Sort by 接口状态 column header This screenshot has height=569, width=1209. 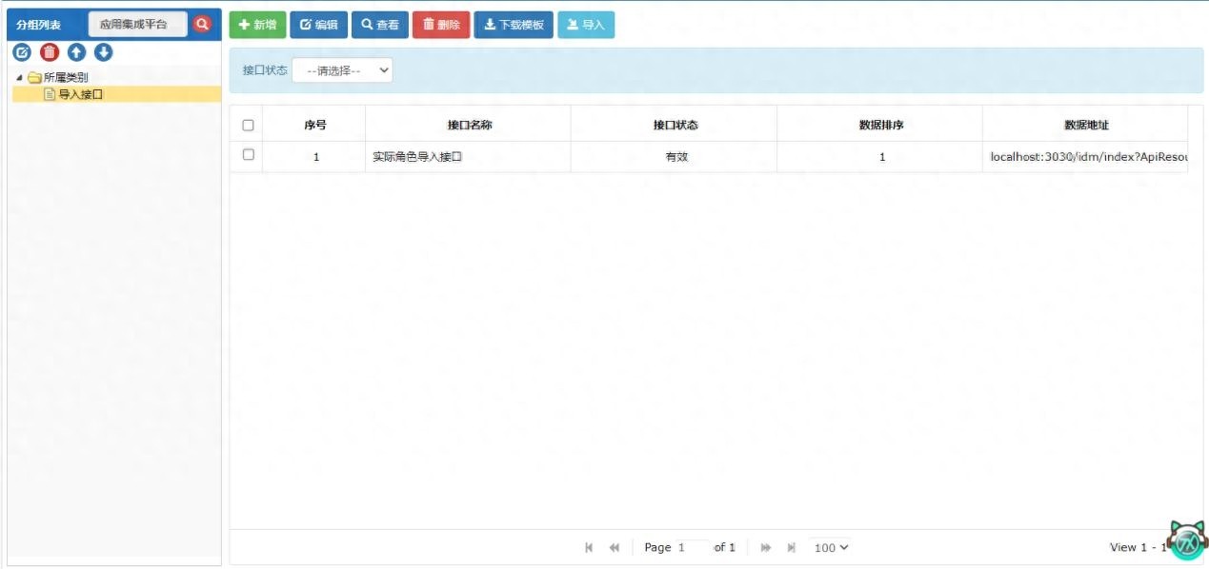(675, 125)
